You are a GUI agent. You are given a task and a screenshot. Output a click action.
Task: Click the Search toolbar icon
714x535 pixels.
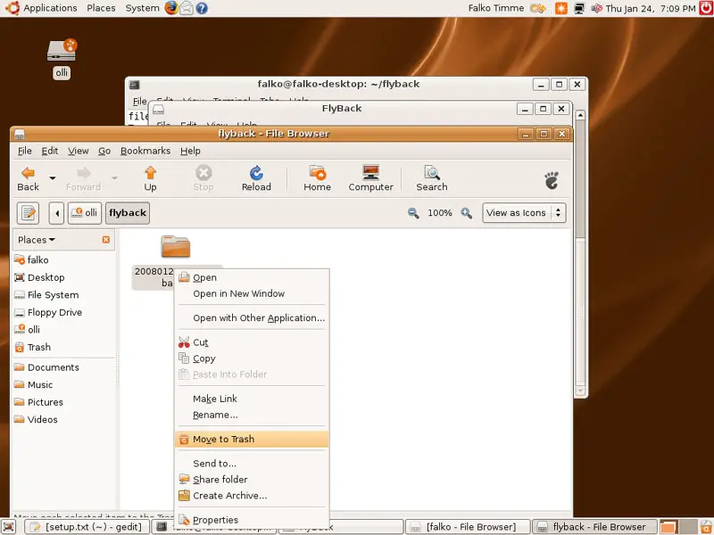(x=432, y=173)
